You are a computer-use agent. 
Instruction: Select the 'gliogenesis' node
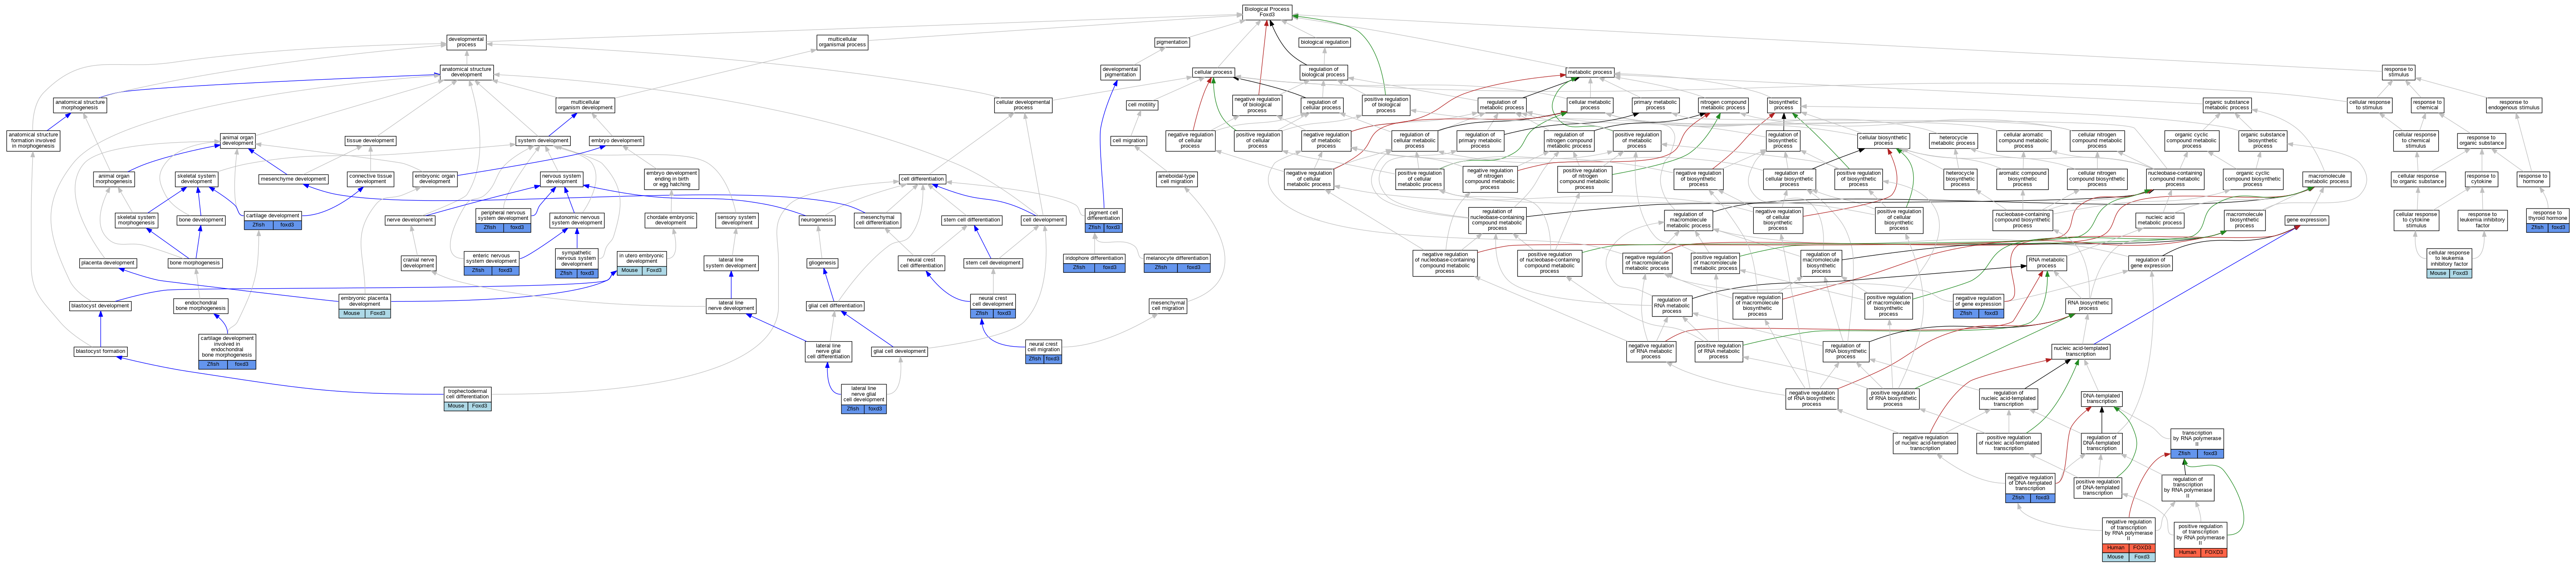(x=822, y=263)
